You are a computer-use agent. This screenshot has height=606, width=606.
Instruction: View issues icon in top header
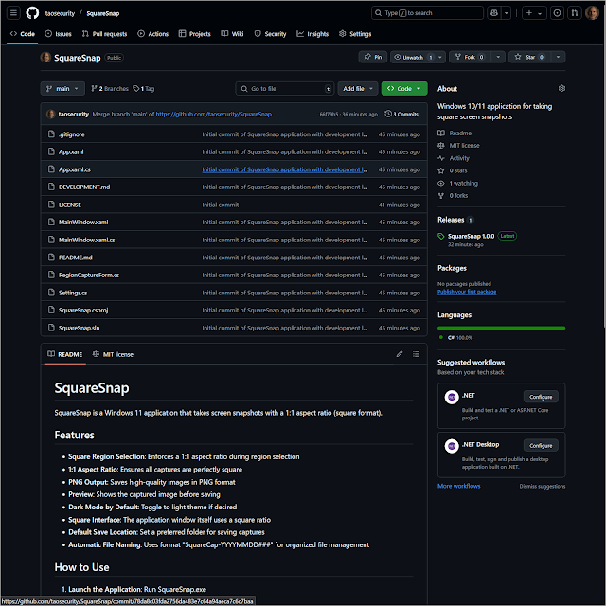pyautogui.click(x=557, y=13)
